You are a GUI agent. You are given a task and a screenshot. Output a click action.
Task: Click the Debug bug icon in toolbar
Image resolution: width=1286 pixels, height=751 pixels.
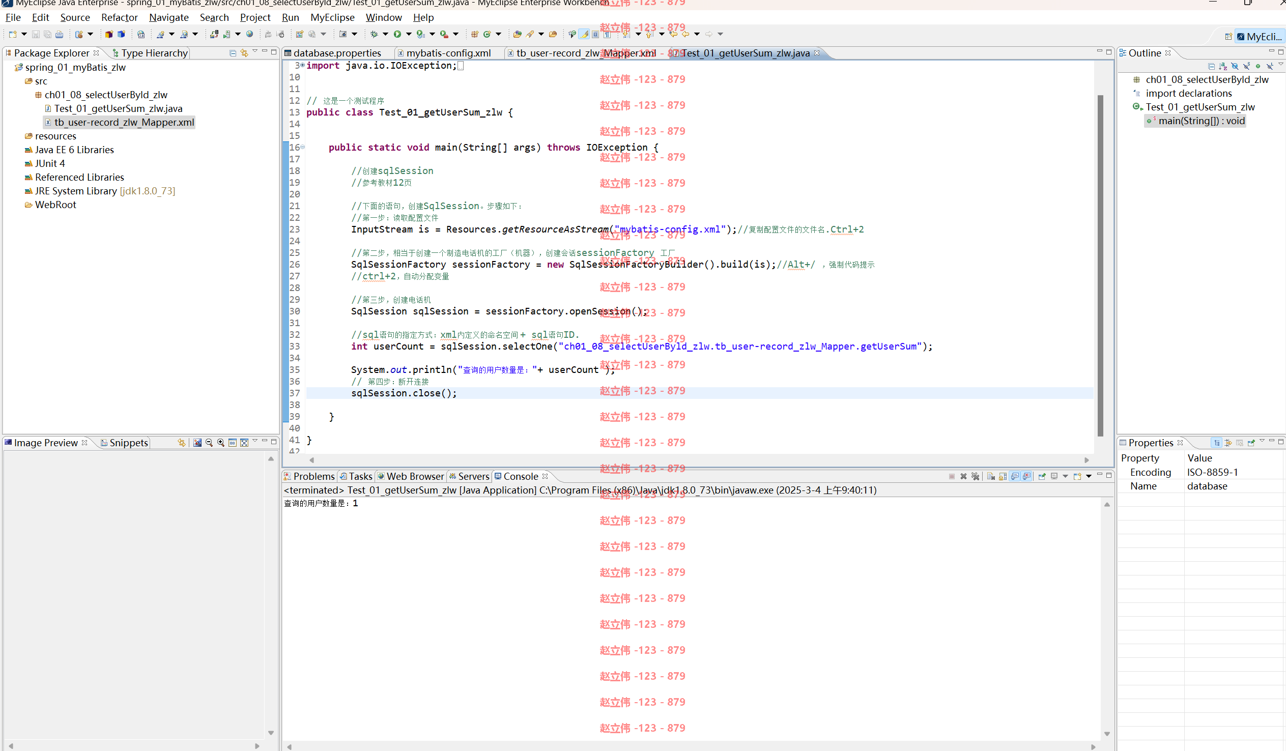[x=374, y=34]
